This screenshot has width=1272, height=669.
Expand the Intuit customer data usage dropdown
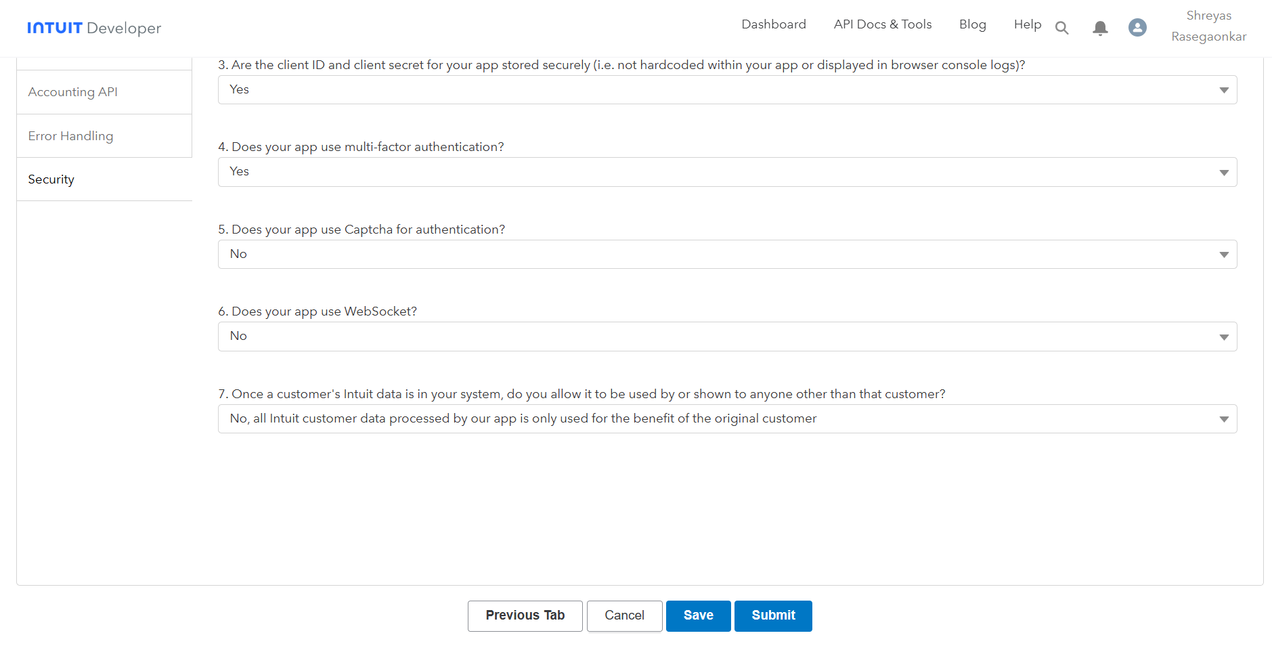tap(727, 419)
